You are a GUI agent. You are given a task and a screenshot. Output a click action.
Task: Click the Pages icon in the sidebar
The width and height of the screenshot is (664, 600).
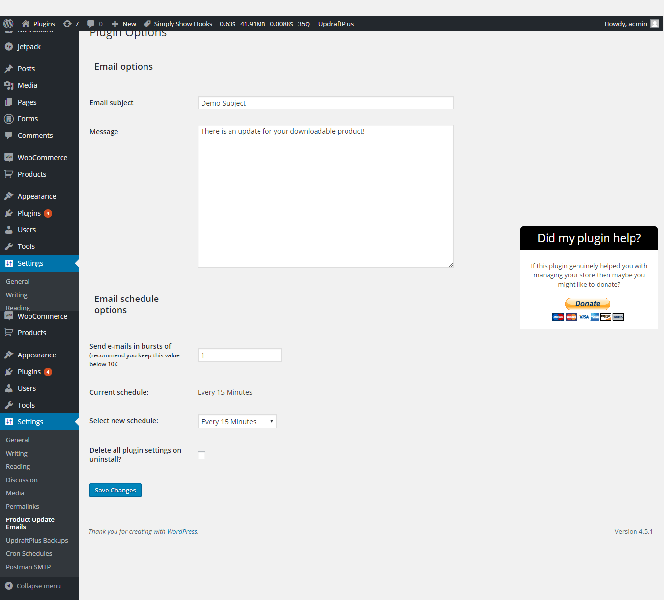[9, 102]
